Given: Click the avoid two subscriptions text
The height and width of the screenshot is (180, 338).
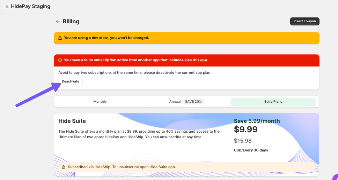Looking at the screenshot, I should (x=135, y=73).
